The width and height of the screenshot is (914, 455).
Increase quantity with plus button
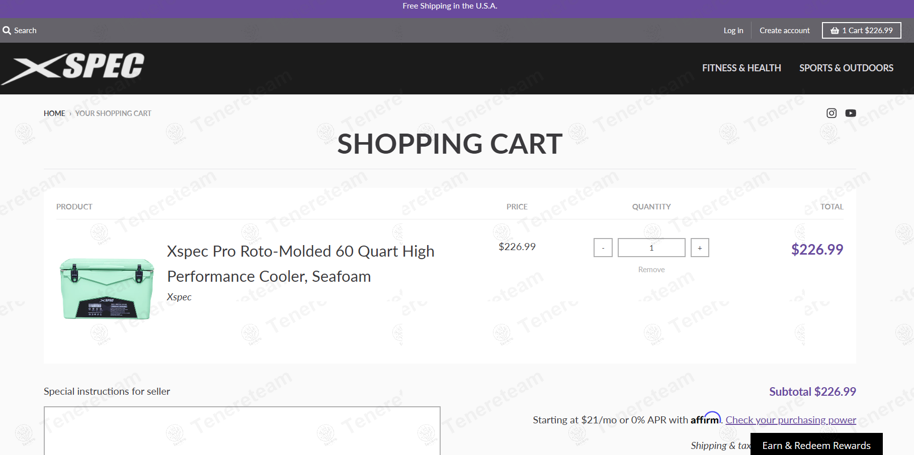(700, 248)
